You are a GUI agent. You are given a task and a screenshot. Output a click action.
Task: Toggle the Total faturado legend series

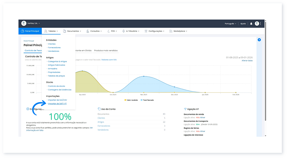(x=148, y=100)
